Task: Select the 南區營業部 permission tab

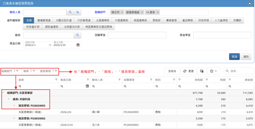Action: point(140,21)
